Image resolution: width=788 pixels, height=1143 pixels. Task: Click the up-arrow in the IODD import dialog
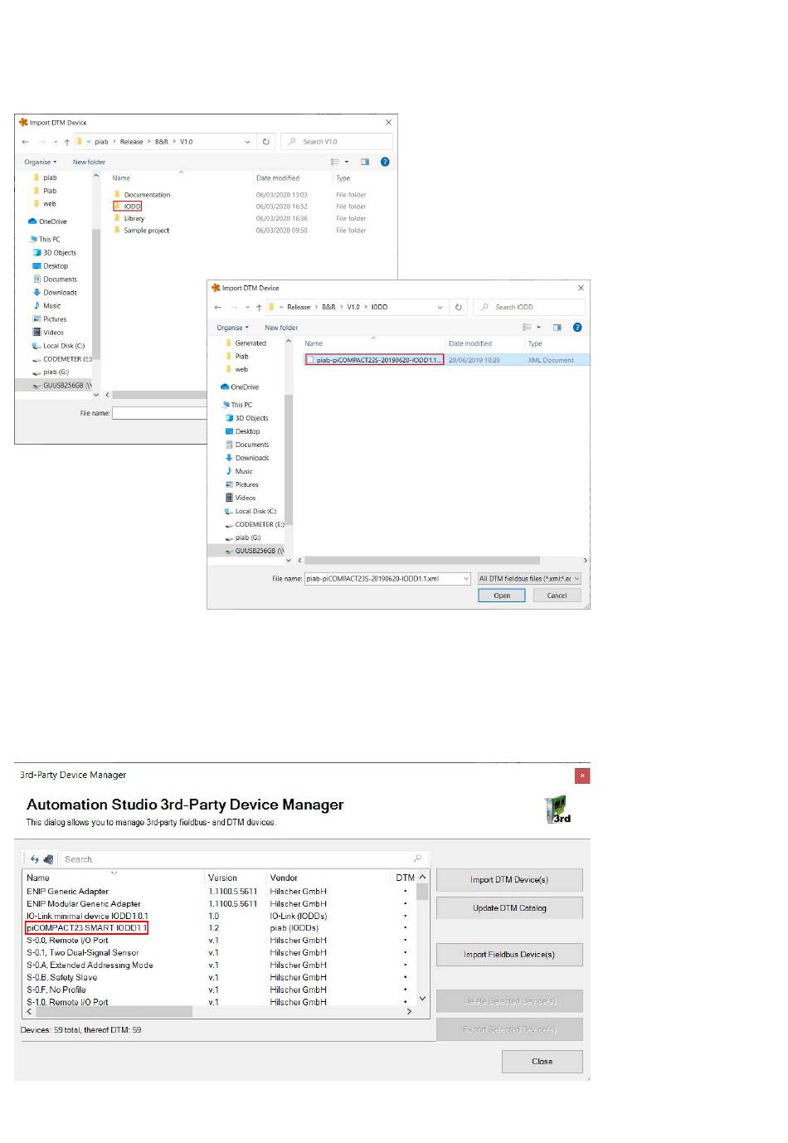(260, 308)
